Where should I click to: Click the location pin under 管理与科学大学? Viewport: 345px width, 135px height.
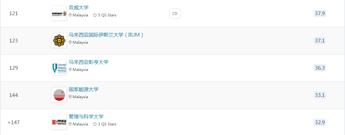tap(70, 124)
